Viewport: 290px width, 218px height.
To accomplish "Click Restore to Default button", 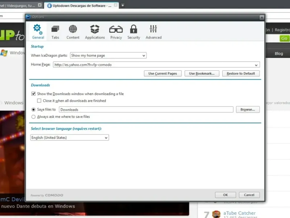I will coord(241,73).
